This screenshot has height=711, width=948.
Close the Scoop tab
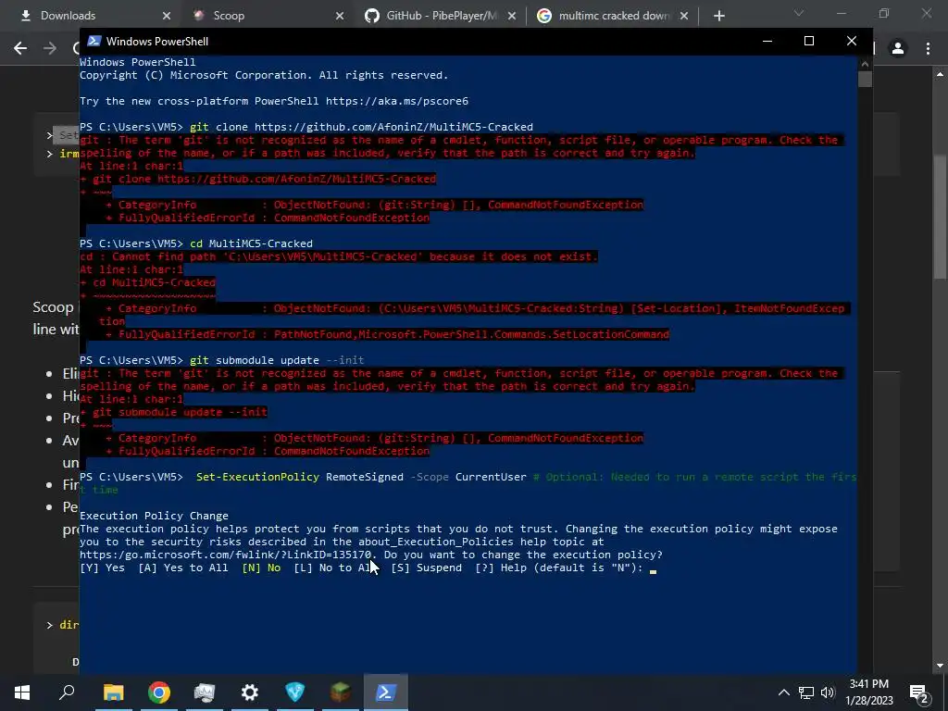(339, 16)
